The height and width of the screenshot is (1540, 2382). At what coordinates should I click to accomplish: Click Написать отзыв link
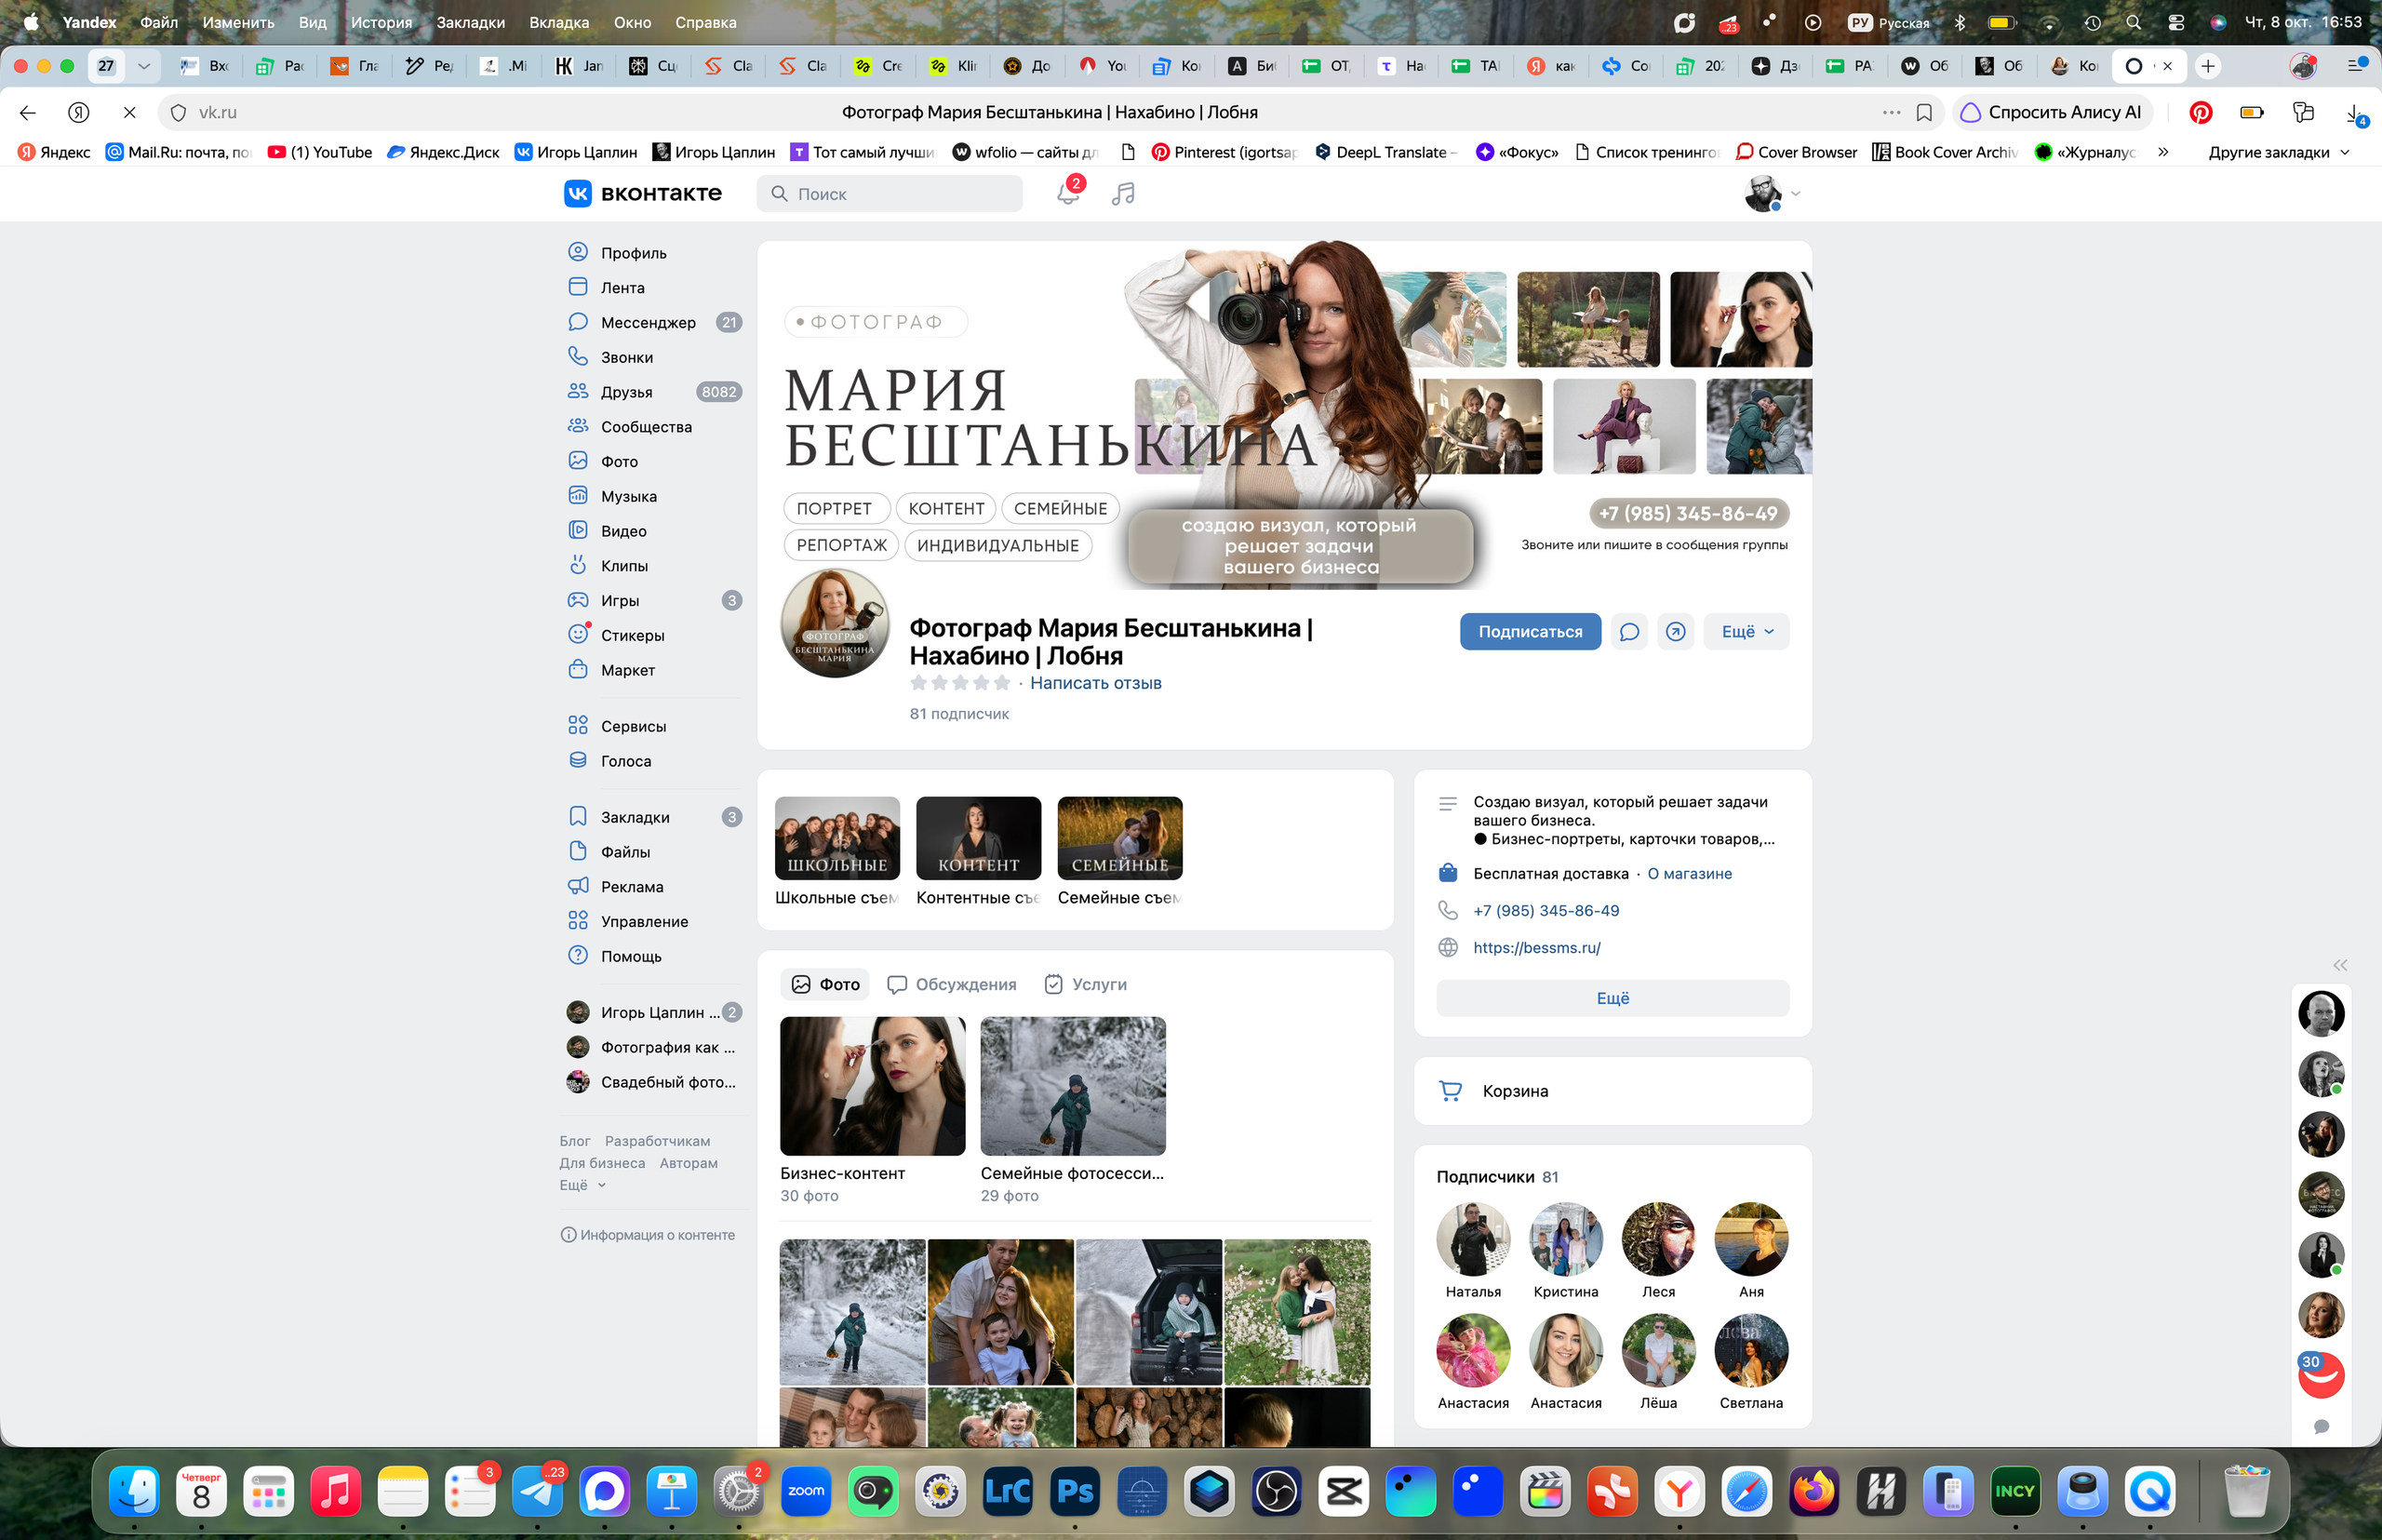pyautogui.click(x=1096, y=683)
